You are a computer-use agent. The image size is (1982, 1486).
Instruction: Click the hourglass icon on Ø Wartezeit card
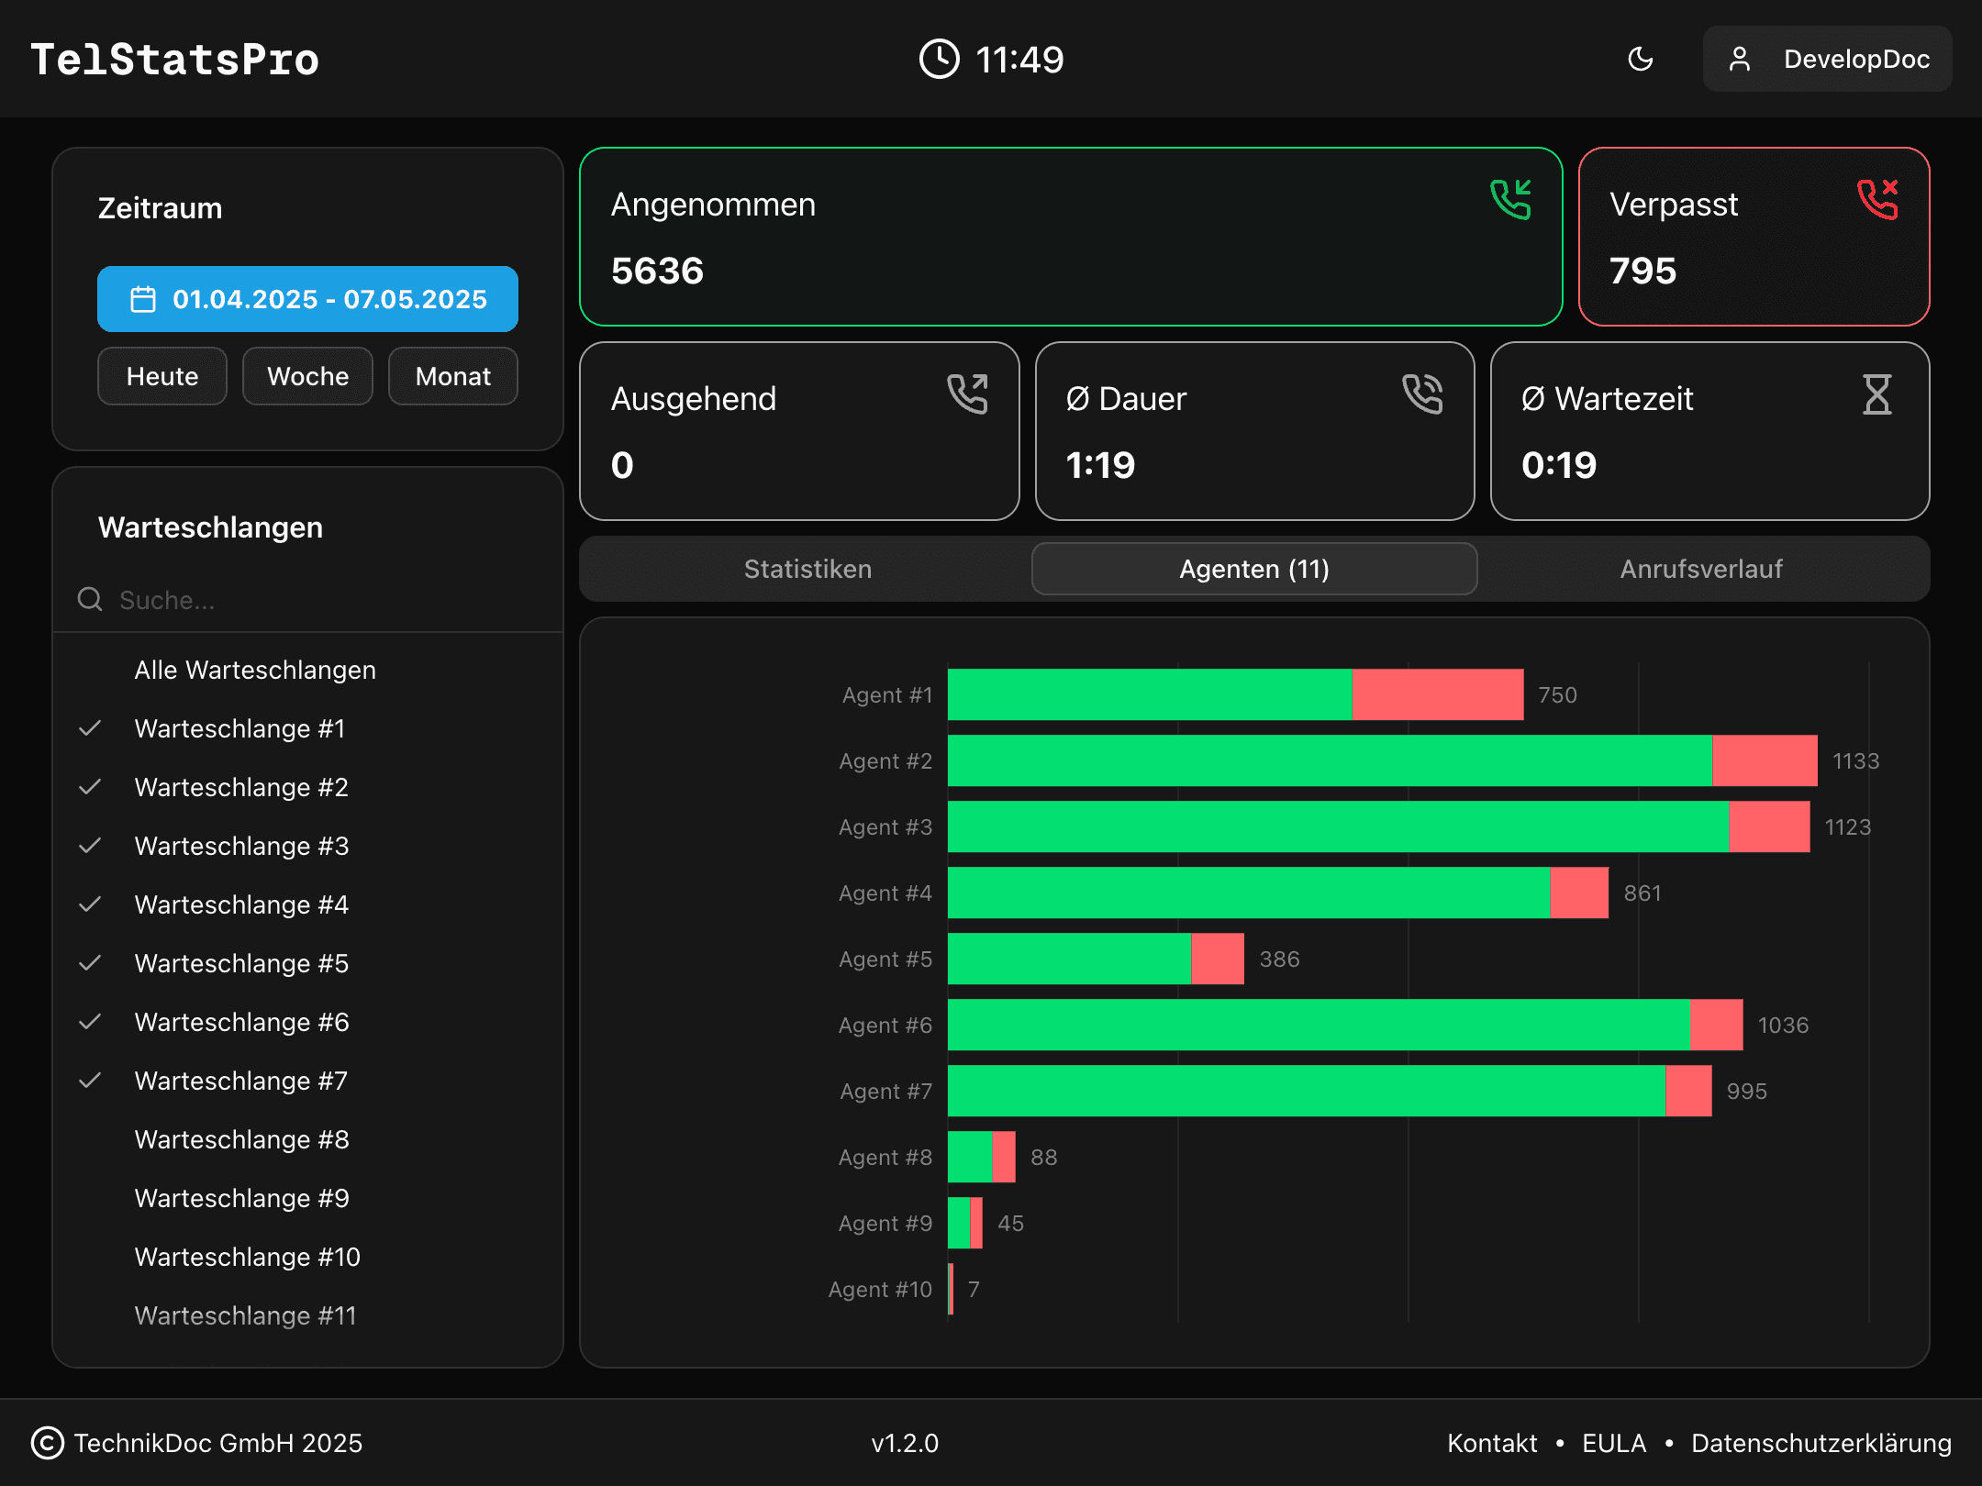point(1877,394)
